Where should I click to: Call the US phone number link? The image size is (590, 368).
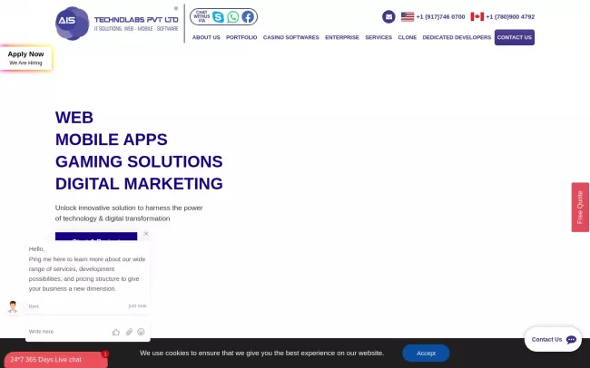tap(440, 16)
